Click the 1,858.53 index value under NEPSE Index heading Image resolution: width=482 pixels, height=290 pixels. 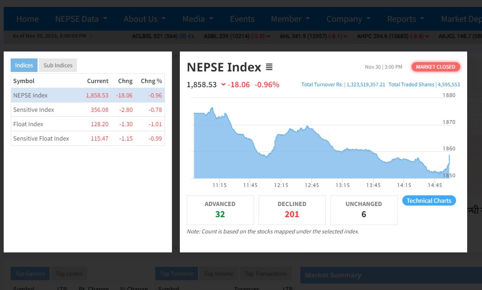(x=202, y=84)
